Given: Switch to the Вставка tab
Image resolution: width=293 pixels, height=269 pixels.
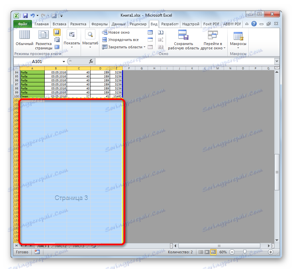Looking at the screenshot, I should 59,24.
